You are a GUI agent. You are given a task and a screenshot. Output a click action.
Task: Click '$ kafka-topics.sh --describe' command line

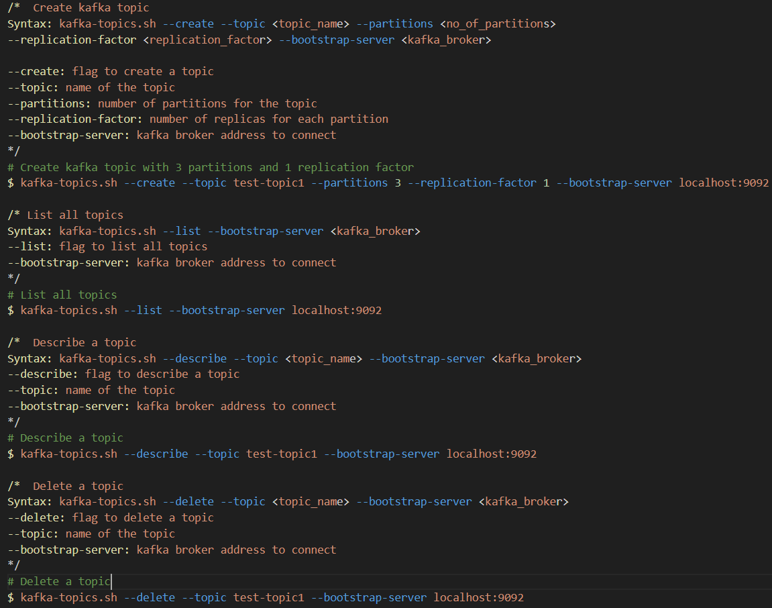pyautogui.click(x=272, y=454)
